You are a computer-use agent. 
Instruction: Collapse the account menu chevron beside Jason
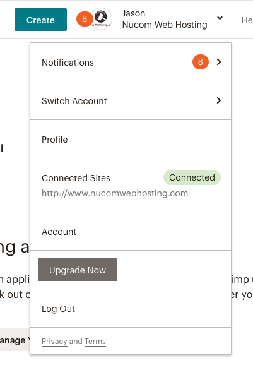click(220, 18)
